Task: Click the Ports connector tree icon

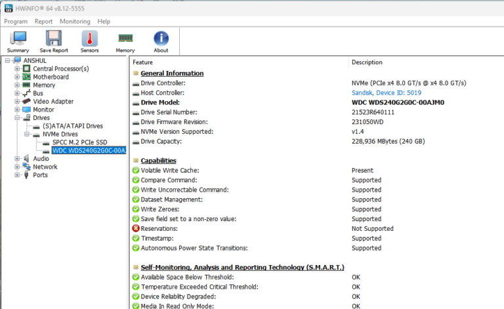Action: [26, 175]
